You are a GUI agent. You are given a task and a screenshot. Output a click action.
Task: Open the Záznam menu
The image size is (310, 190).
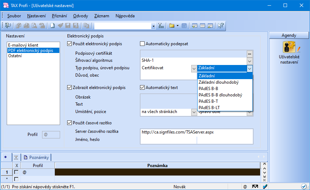click(x=101, y=16)
